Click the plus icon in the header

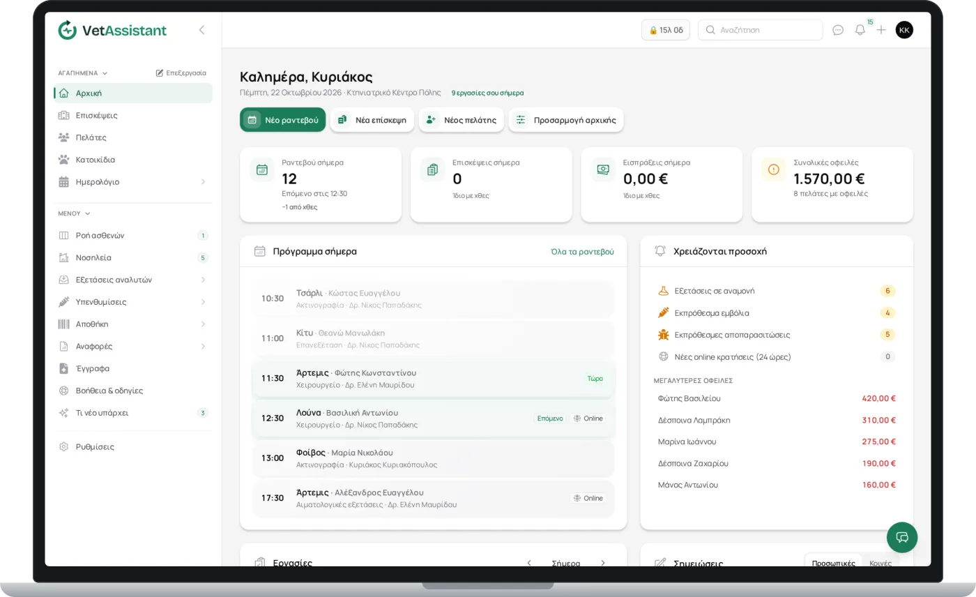point(881,30)
